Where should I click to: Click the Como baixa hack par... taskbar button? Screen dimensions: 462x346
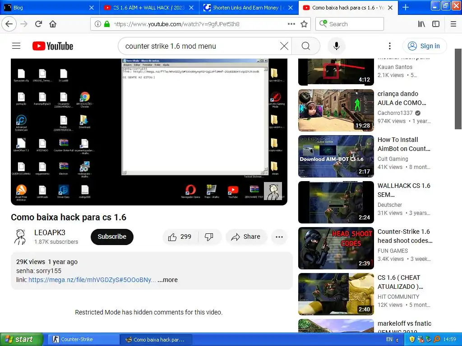coord(156,339)
